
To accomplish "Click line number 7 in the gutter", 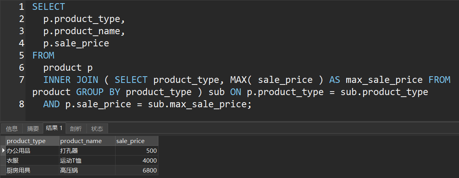I will pos(21,80).
